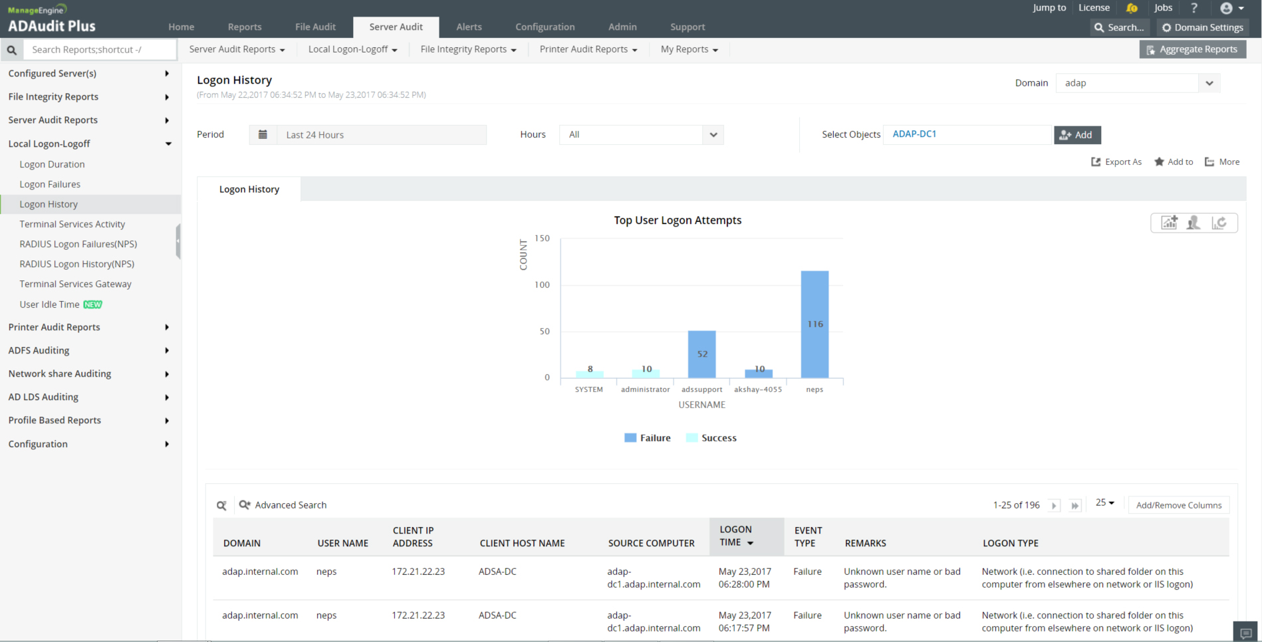Open the calendar icon beside Period
Screen dimensions: 1262x642
[x=263, y=135]
